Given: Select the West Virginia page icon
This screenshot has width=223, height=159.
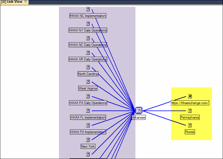Looking at the screenshot, I should click(88, 82).
